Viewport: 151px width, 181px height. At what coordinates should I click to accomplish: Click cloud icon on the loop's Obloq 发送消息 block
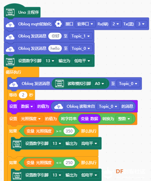(x=14, y=84)
